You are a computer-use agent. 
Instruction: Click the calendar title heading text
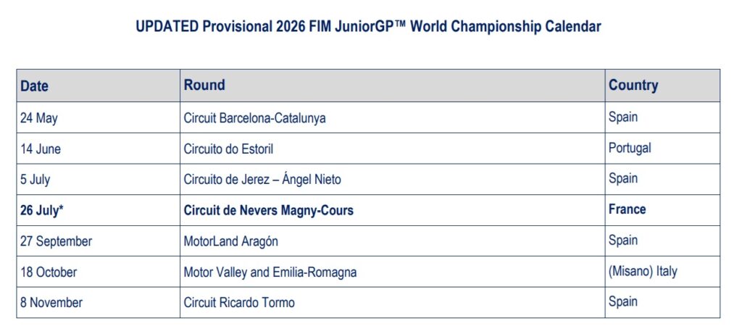coord(368,27)
